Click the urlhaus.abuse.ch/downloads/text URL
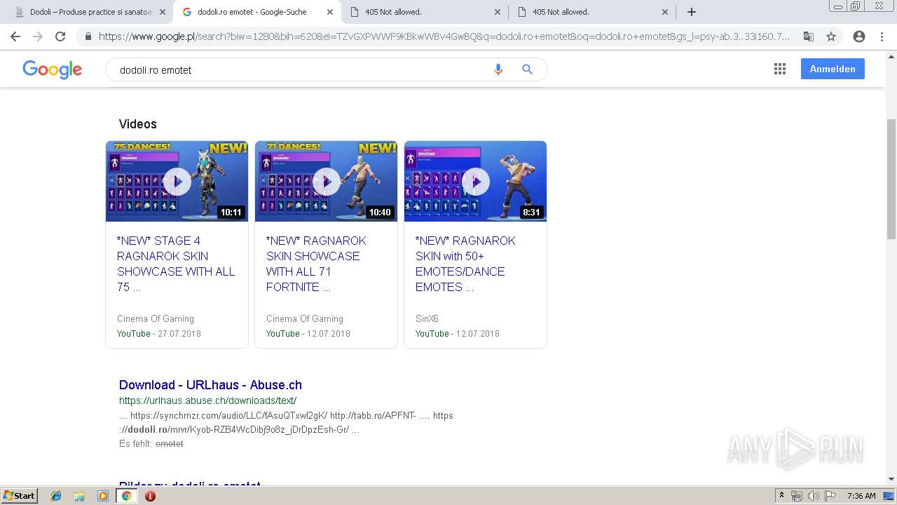 click(207, 400)
